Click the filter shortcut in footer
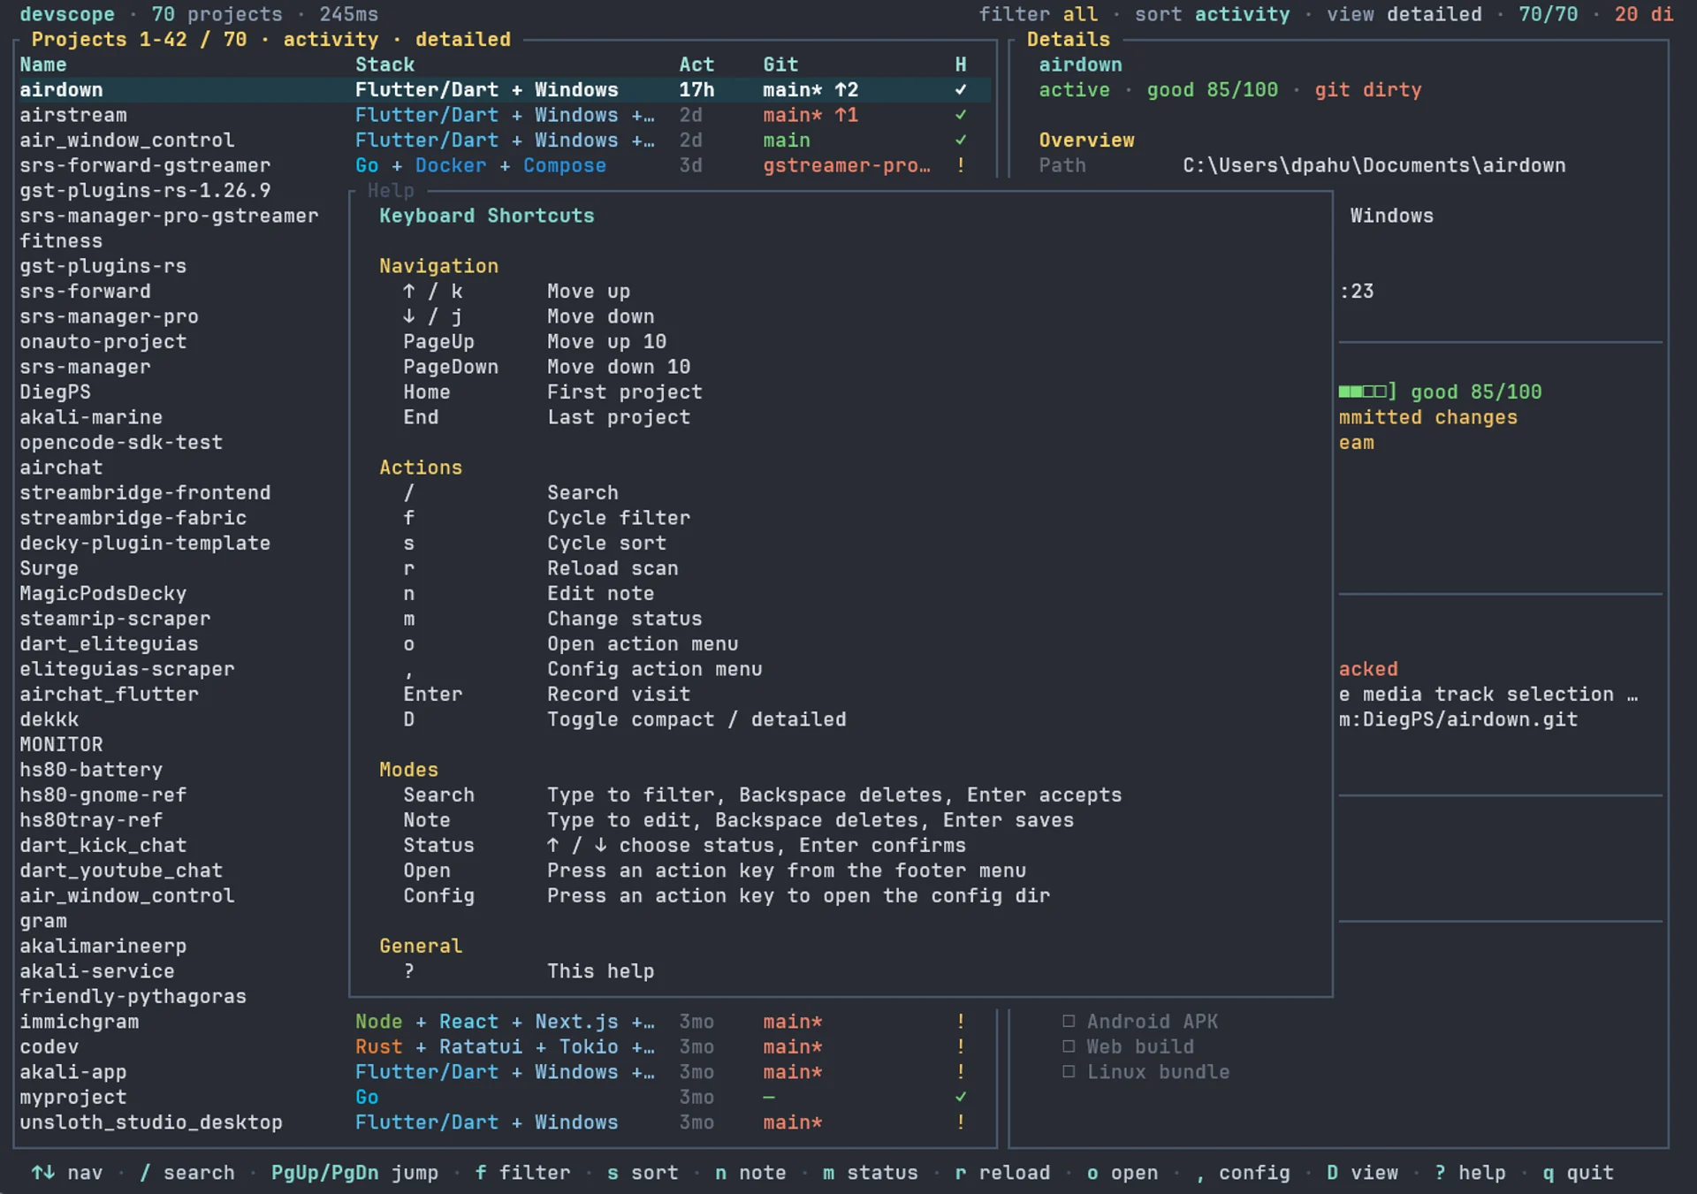Screen dimensions: 1697x1194 [522, 1173]
